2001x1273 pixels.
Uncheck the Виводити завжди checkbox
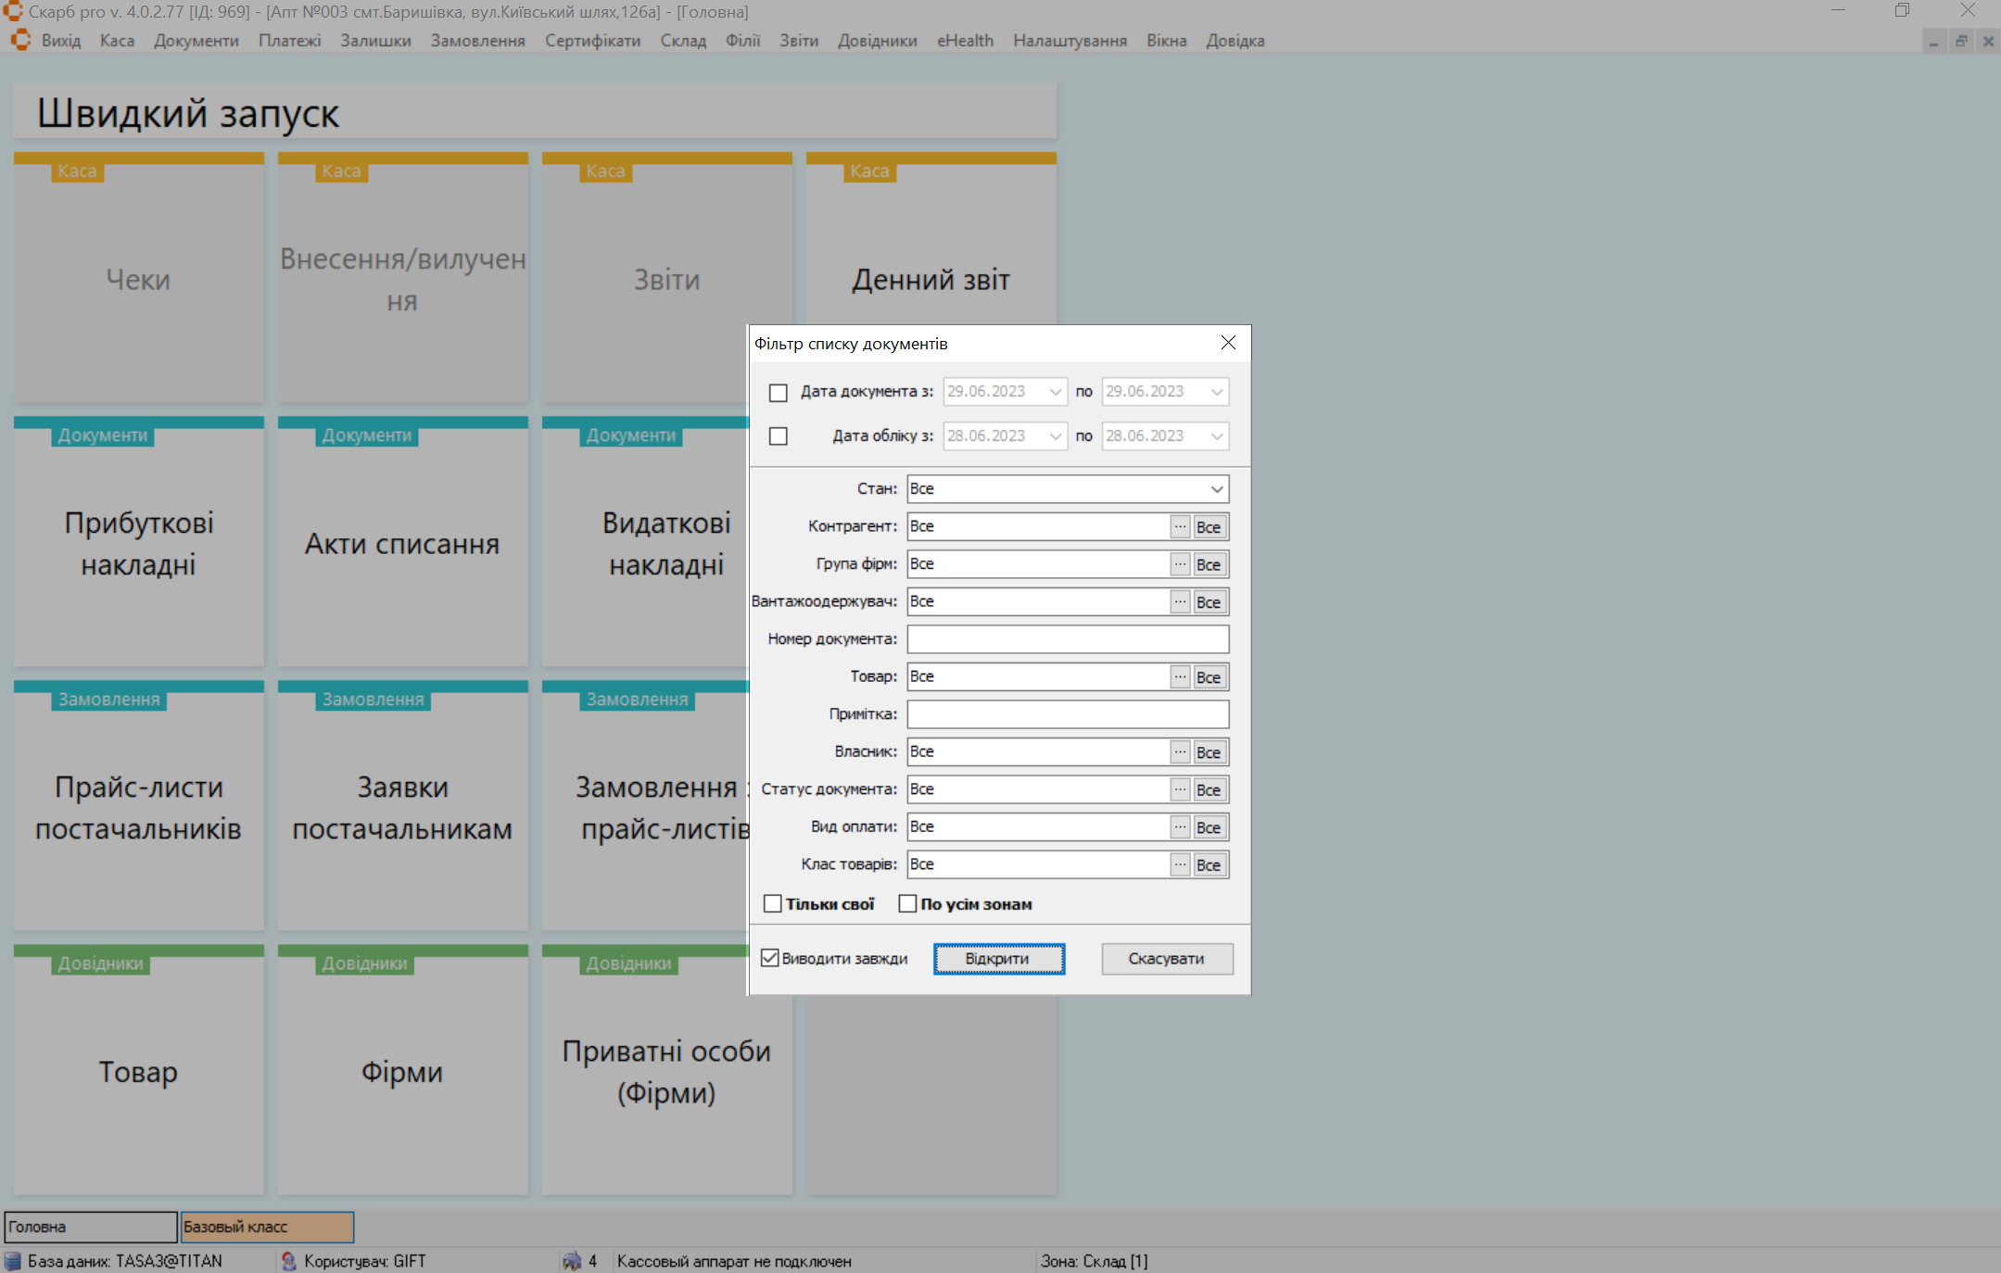[770, 958]
